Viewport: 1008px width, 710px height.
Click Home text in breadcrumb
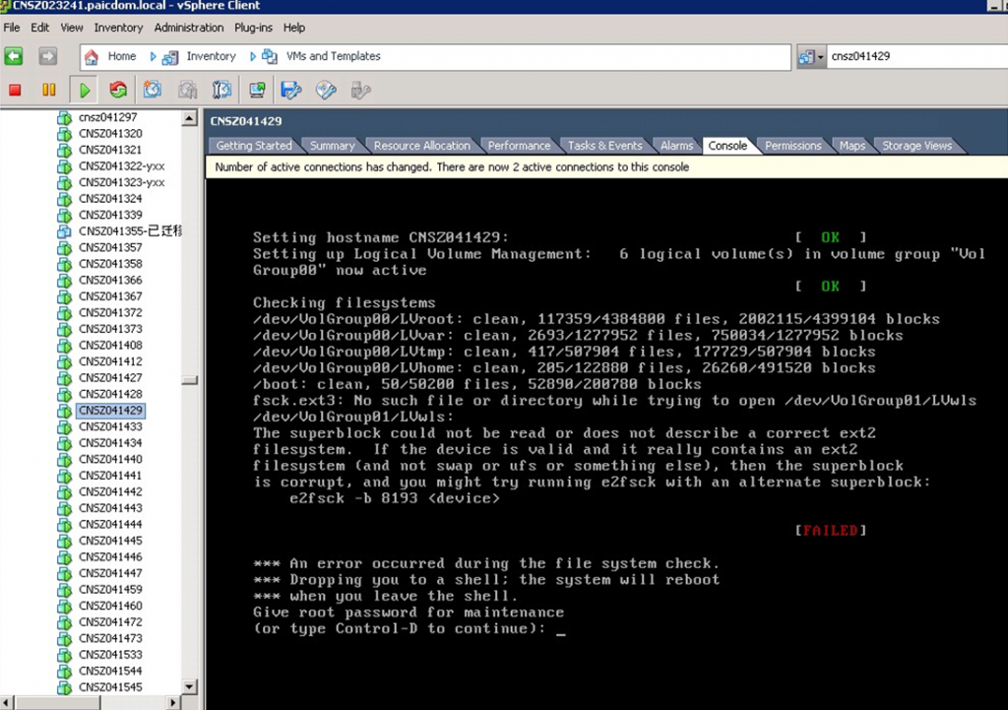121,56
